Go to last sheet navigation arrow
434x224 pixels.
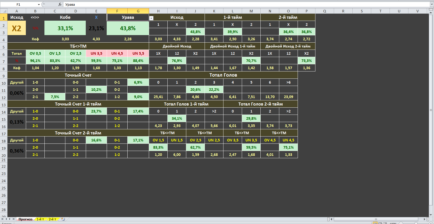click(x=13, y=219)
